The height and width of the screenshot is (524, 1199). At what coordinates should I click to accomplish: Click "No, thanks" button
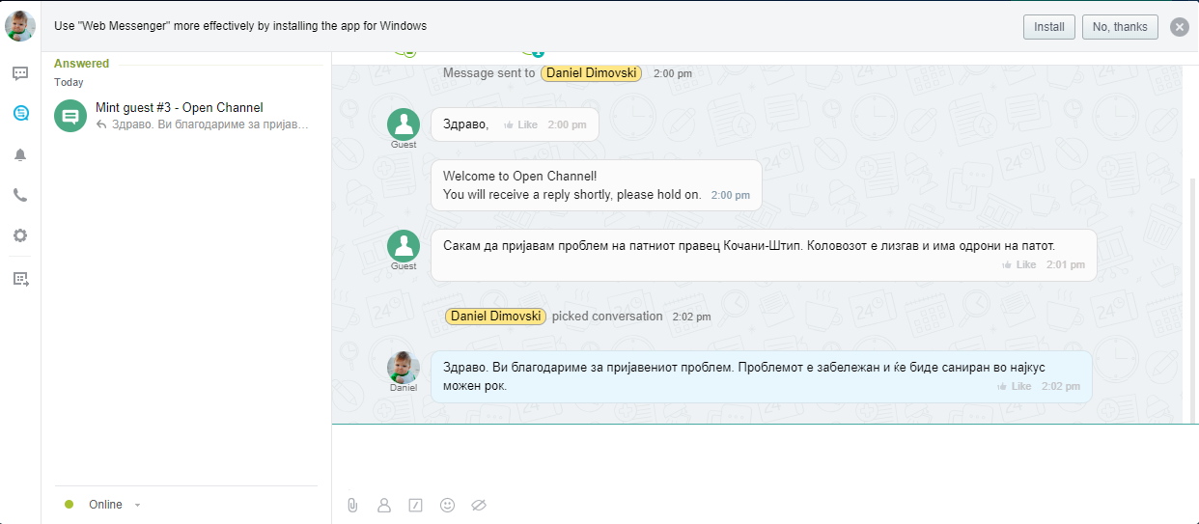(x=1119, y=27)
